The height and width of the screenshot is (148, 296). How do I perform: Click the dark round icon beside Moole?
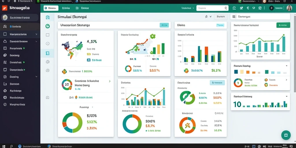271,8
